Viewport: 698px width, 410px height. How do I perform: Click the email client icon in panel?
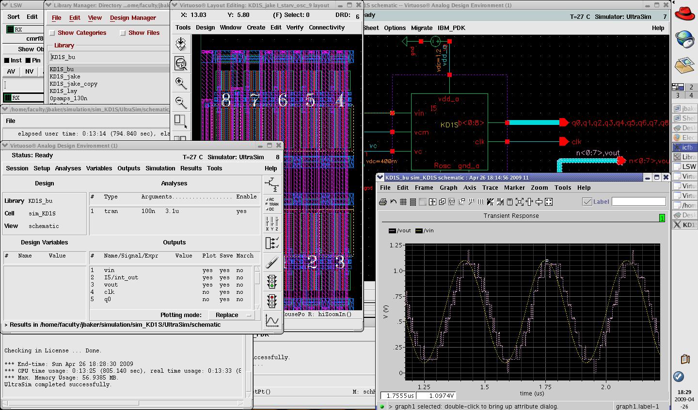[684, 65]
